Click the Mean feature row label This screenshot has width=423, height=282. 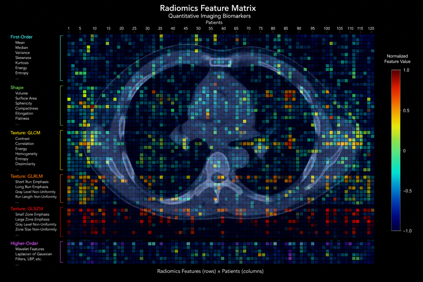pos(20,42)
